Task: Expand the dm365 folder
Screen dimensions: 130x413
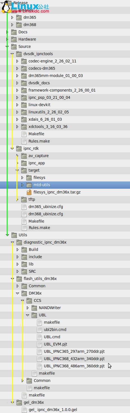Action: [12, 17]
